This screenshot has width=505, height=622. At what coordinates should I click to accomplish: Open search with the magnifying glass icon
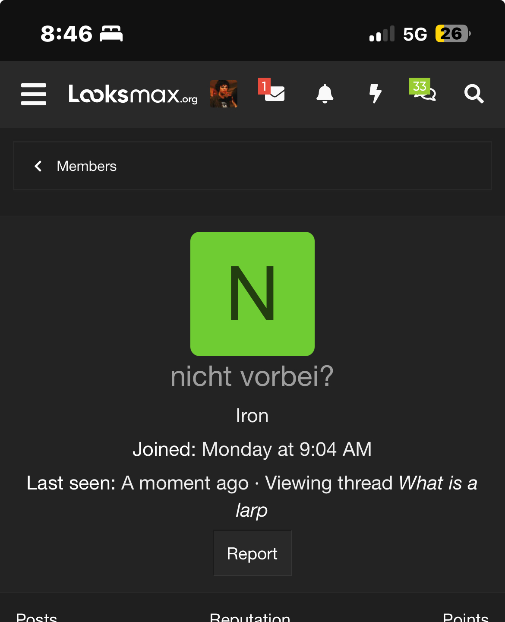[474, 94]
